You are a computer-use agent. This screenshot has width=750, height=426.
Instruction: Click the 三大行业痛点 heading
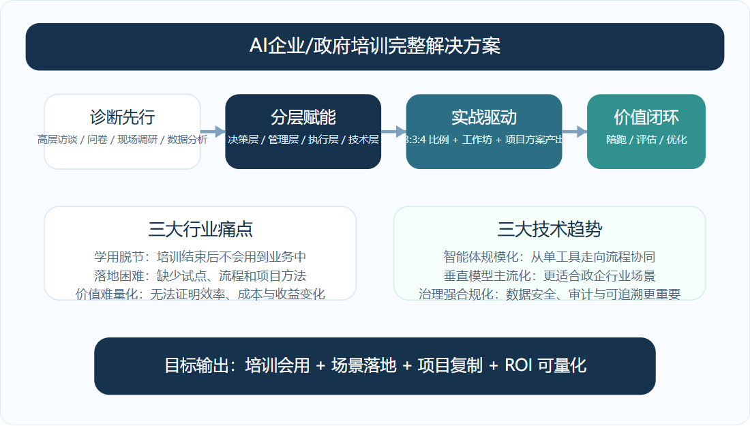200,230
